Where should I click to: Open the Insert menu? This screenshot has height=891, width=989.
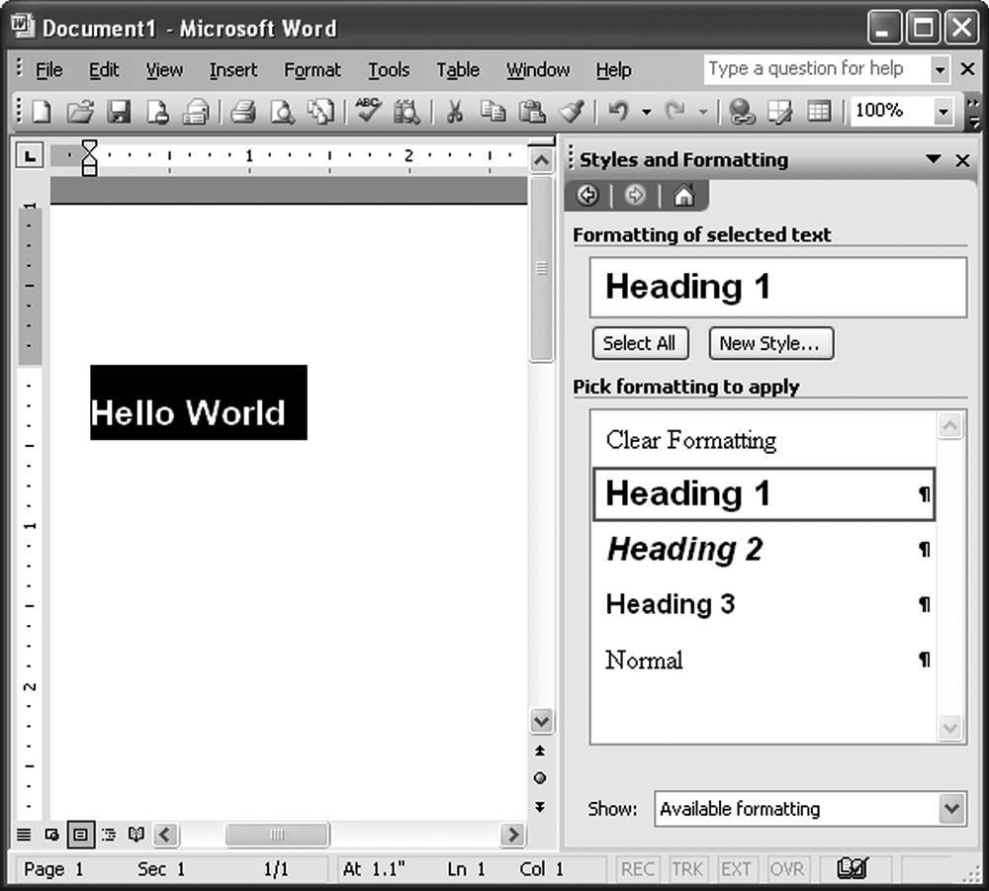(x=232, y=69)
